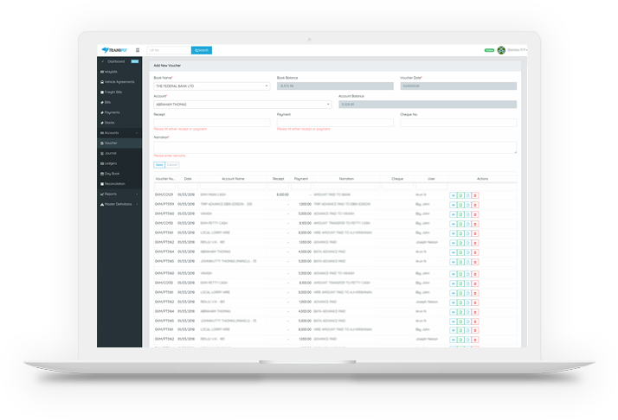The width and height of the screenshot is (618, 420).
Task: Edit voucher EXM/PT5159 with green icon
Action: (x=460, y=205)
